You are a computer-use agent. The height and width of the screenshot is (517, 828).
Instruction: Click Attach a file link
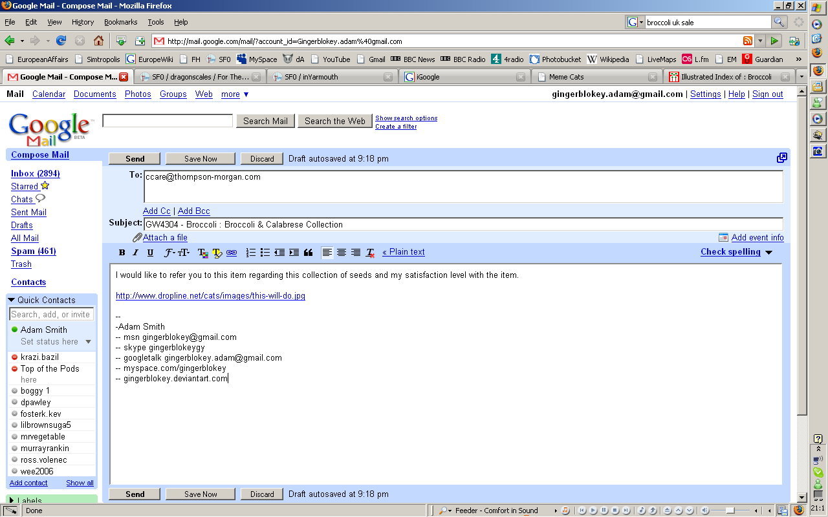click(x=165, y=238)
